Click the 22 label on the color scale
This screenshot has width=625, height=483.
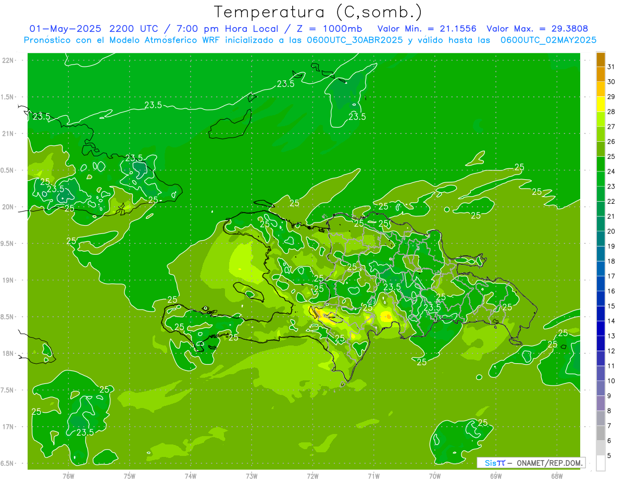tap(611, 201)
